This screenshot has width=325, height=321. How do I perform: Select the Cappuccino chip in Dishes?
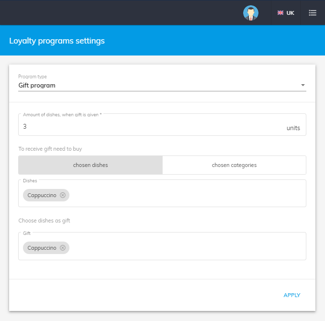click(x=42, y=195)
